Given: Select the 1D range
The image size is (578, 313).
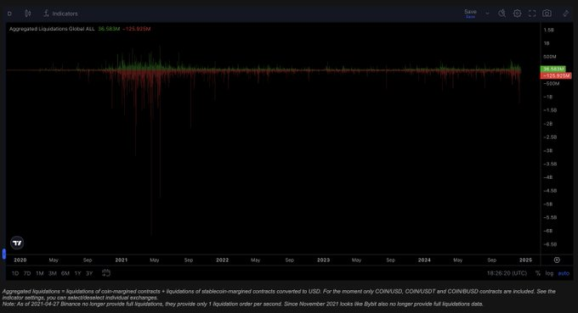Looking at the screenshot, I should pos(15,273).
